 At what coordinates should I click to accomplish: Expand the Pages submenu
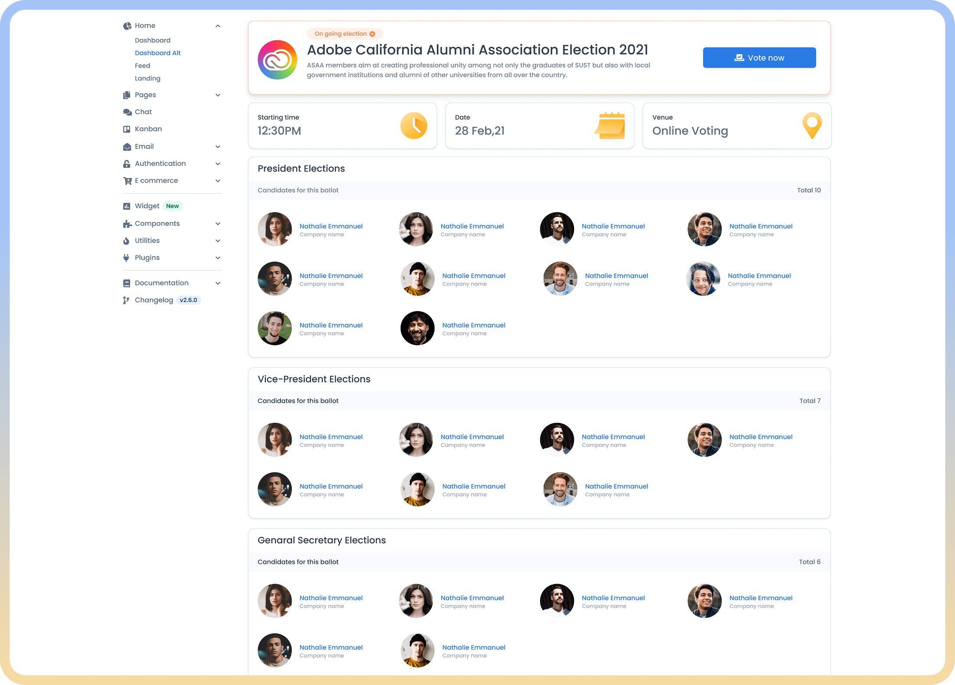(x=218, y=95)
